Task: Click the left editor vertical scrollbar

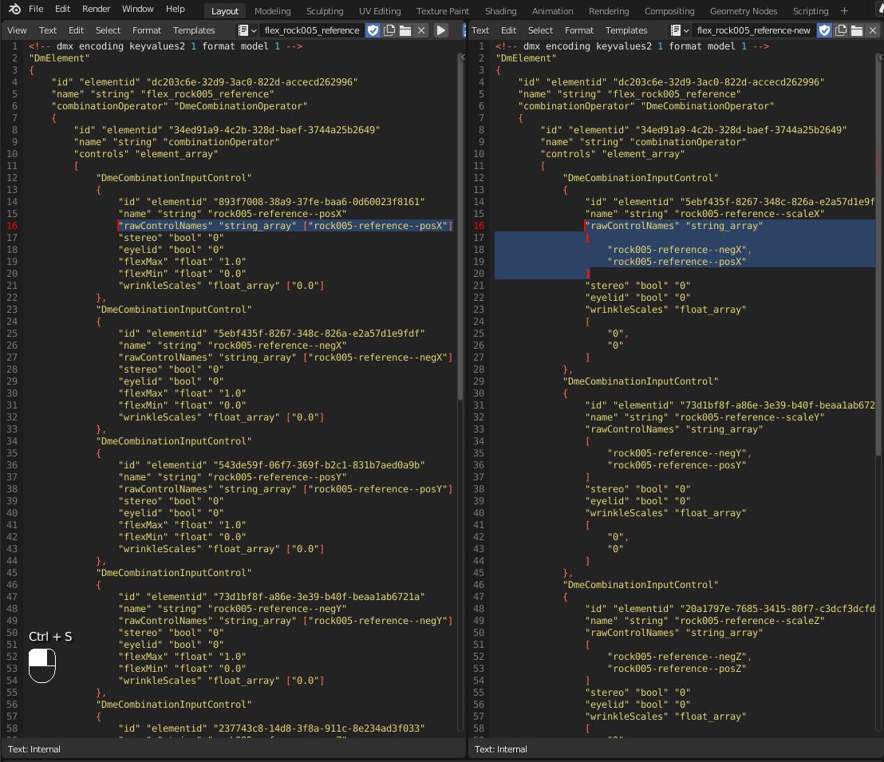Action: point(460,227)
